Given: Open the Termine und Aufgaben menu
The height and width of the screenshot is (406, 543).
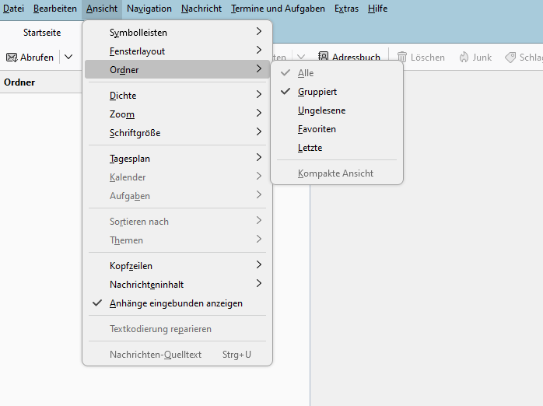Looking at the screenshot, I should [x=278, y=9].
